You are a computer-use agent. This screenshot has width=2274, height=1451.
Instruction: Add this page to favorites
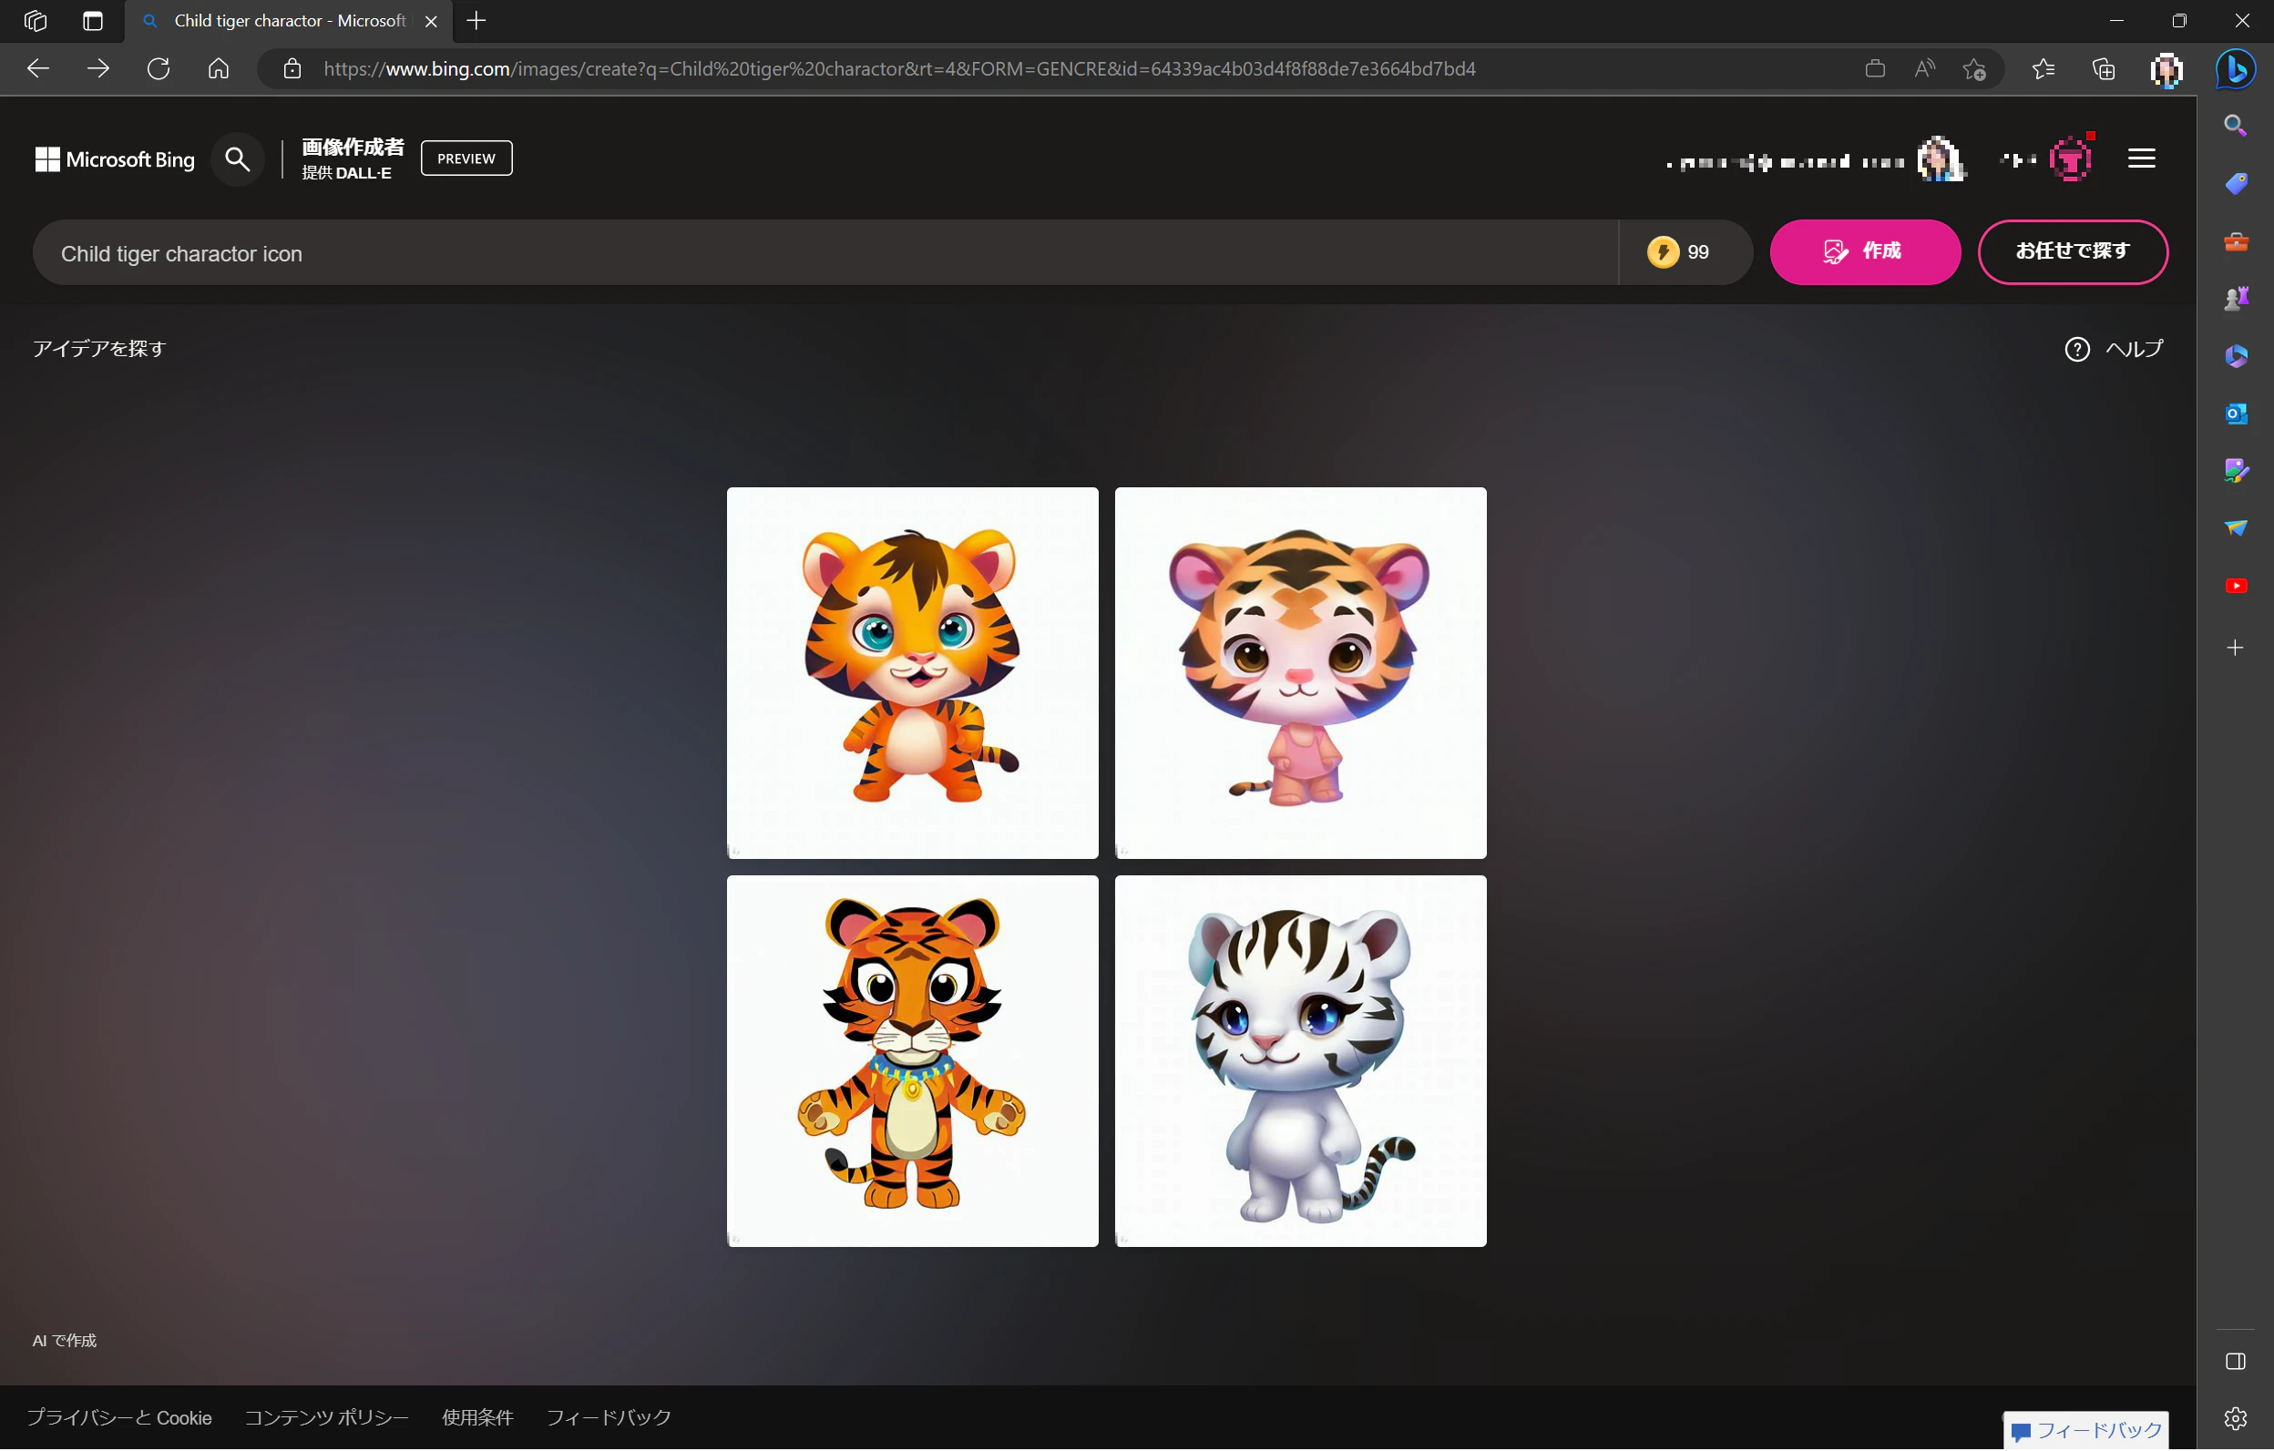[x=1973, y=69]
